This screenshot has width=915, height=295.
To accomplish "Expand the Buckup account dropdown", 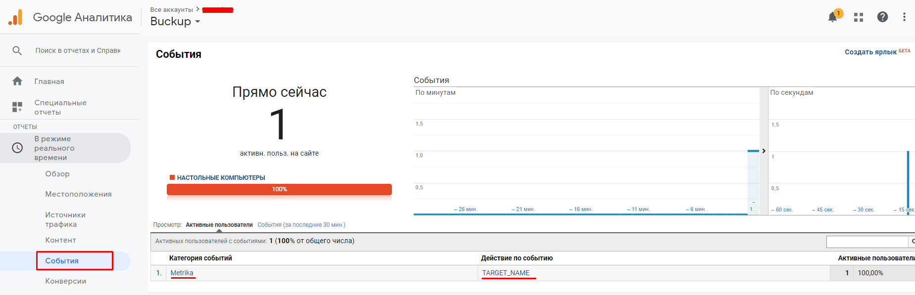I will [175, 21].
